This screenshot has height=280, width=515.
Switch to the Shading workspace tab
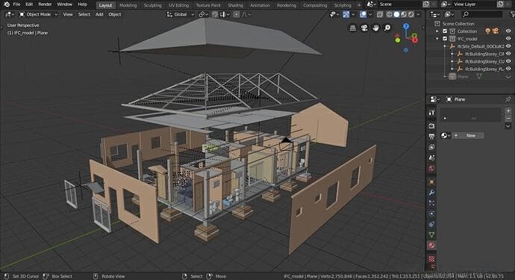click(x=236, y=5)
